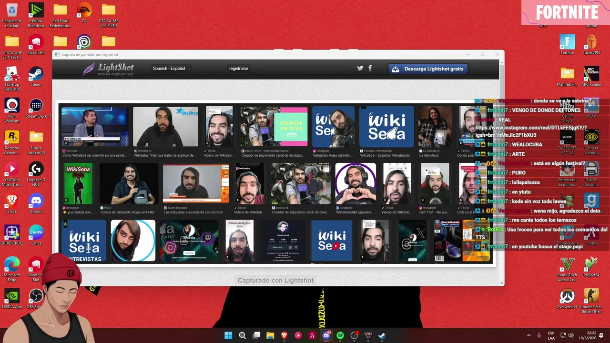Launch tuxlerVPN from the desktop
Image resolution: width=610 pixels, height=343 pixels.
(x=591, y=45)
